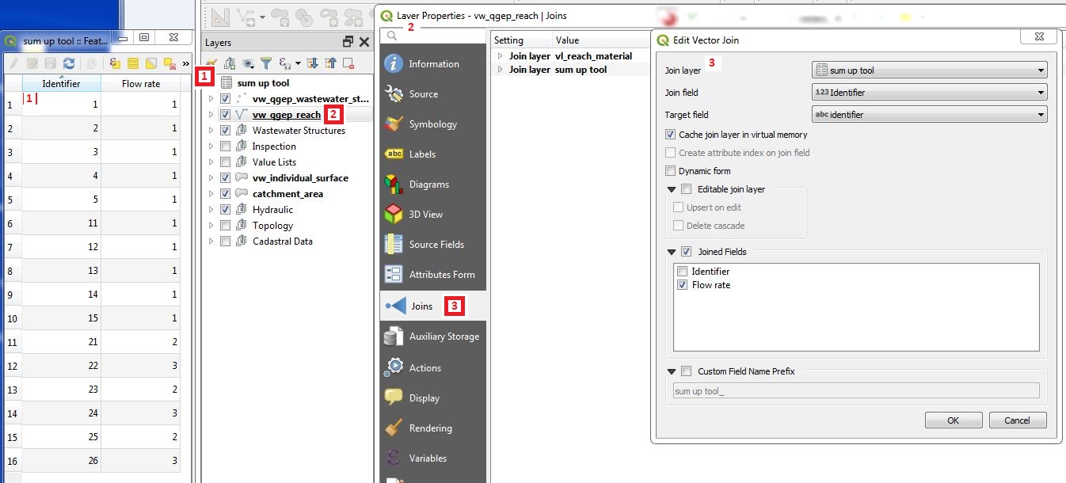Collapse Joined Fields group triangle
This screenshot has height=483, width=1066.
coord(672,252)
